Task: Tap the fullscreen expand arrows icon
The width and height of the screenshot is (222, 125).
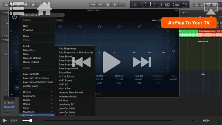Action: [x=218, y=121]
